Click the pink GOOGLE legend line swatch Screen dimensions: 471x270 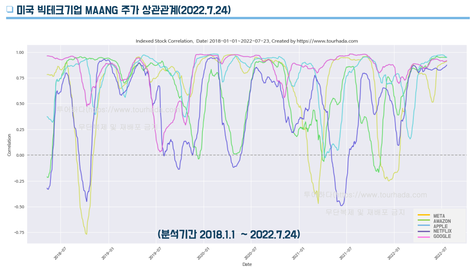424,237
